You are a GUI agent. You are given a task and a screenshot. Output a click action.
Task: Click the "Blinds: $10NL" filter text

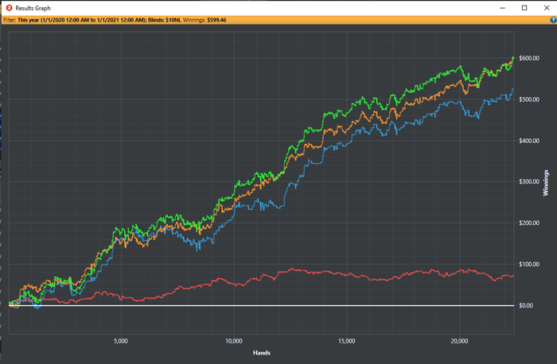pyautogui.click(x=165, y=20)
